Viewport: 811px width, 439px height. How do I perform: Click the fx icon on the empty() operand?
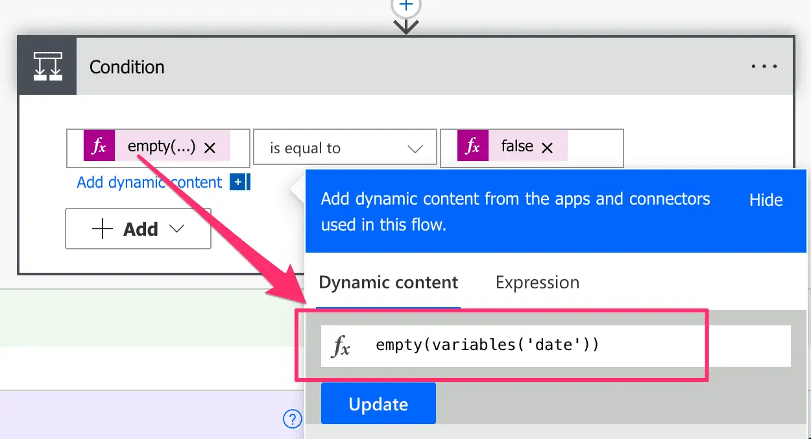(x=99, y=147)
